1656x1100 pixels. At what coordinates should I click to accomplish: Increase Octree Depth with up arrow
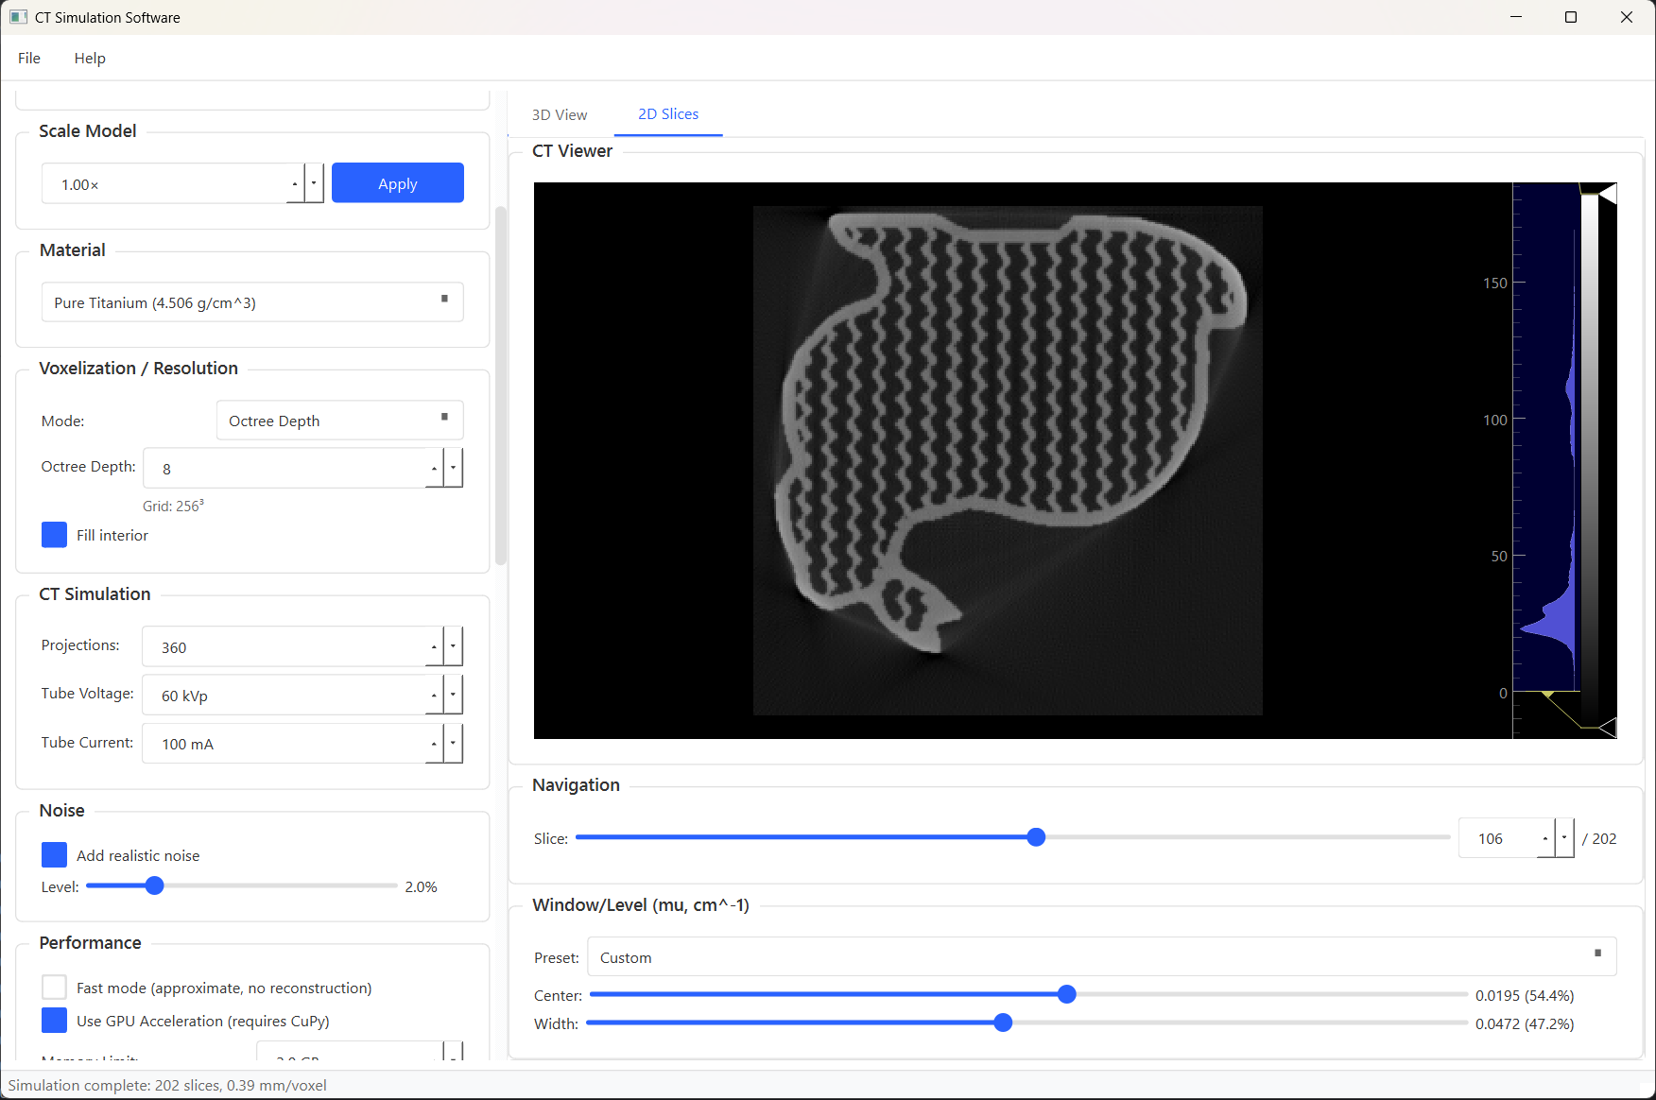point(434,469)
